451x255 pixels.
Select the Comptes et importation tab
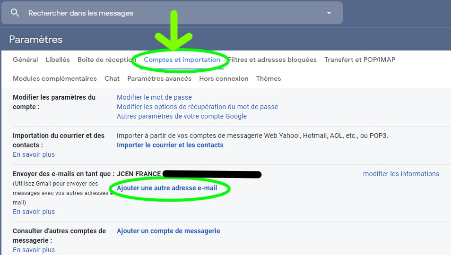coord(182,59)
